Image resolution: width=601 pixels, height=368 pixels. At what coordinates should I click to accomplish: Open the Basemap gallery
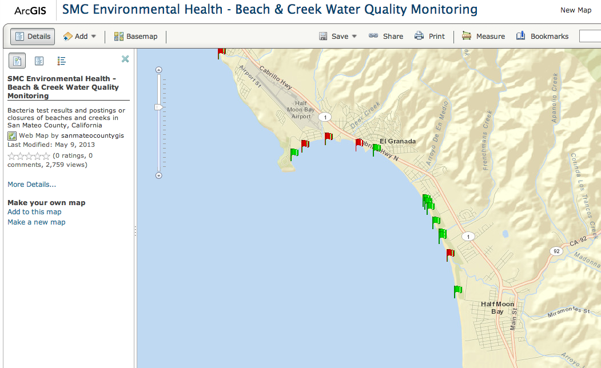pyautogui.click(x=136, y=37)
